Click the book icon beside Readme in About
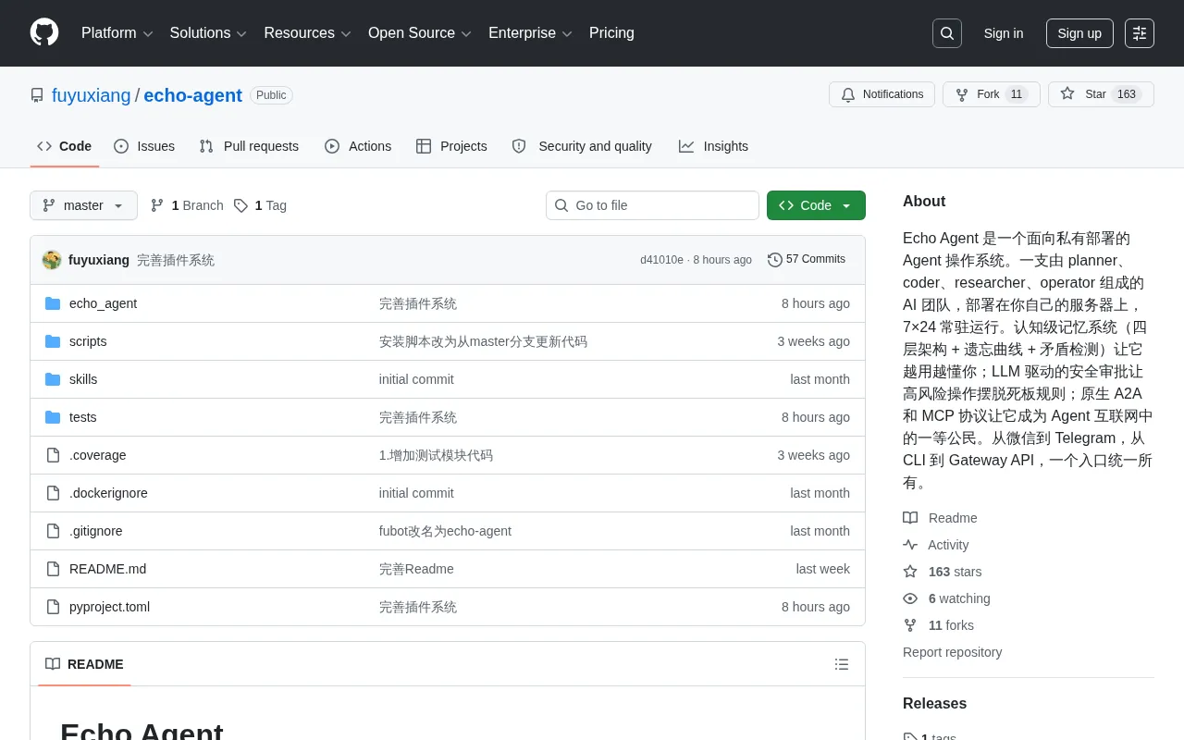Screen dimensions: 1184x740 [910, 518]
